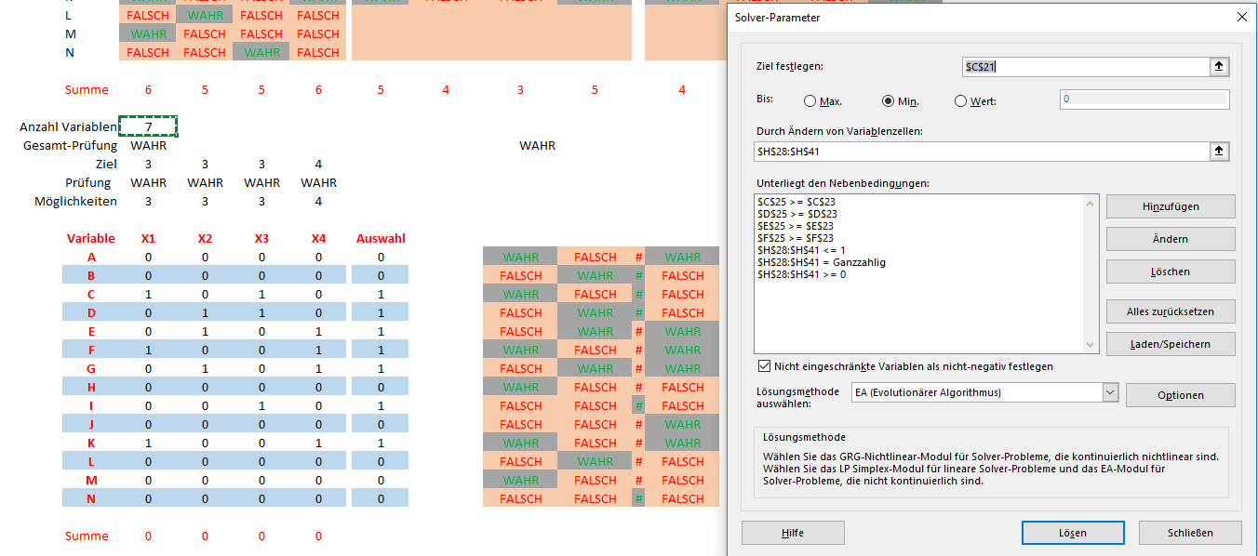1258x556 pixels.
Task: Click the Wert value input field
Action: pyautogui.click(x=1144, y=99)
